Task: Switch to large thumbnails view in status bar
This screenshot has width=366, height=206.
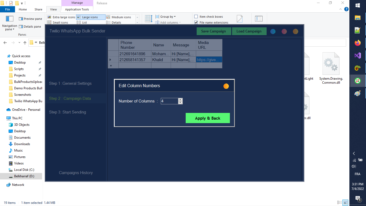Action: click(346, 203)
